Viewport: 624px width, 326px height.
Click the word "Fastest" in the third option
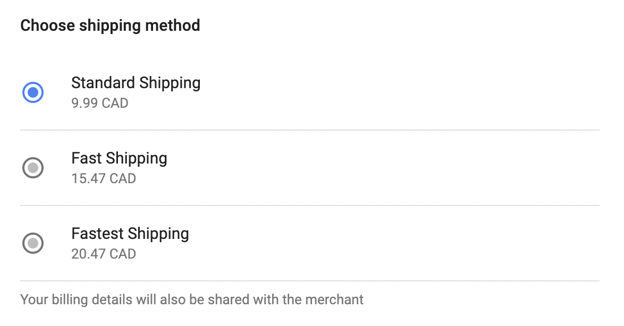[x=98, y=234]
